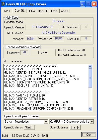Switch to the GPU tab
The width and height of the screenshot is (98, 140).
(7, 11)
